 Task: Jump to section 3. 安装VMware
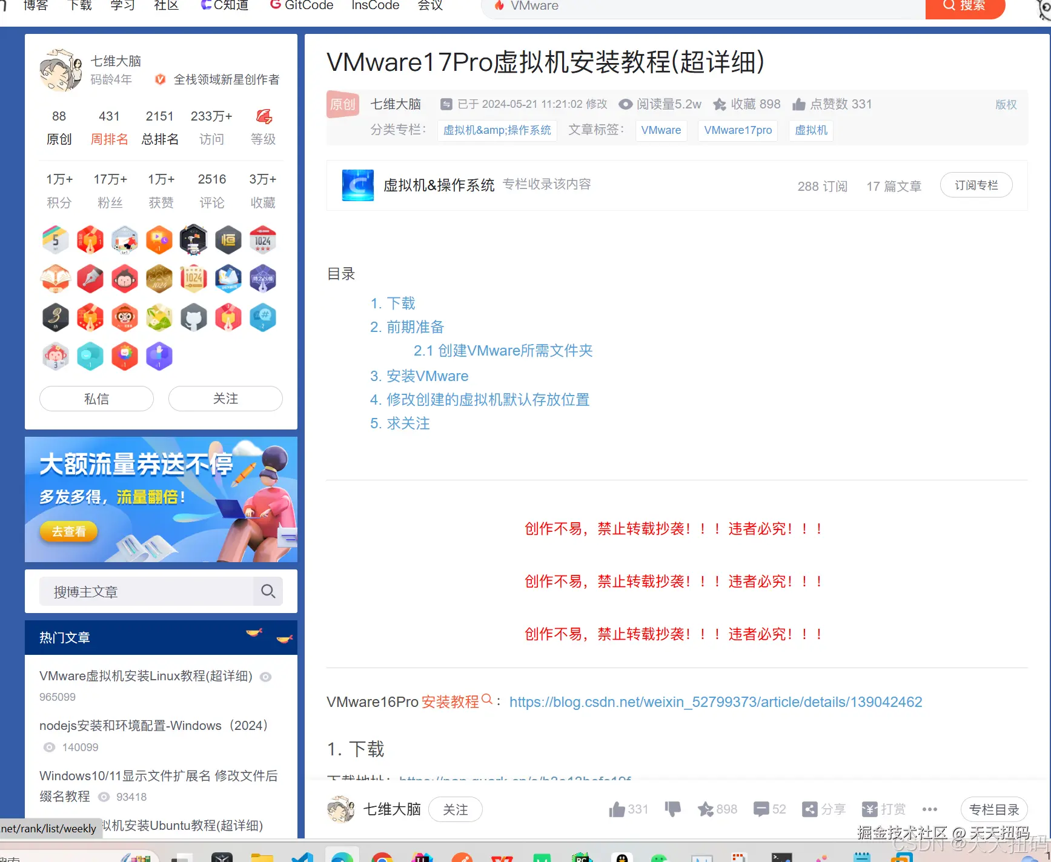[x=419, y=376]
